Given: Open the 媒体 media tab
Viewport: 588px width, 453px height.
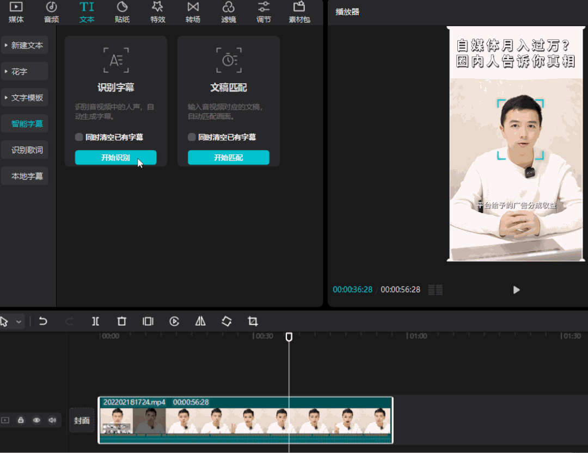Looking at the screenshot, I should [16, 13].
